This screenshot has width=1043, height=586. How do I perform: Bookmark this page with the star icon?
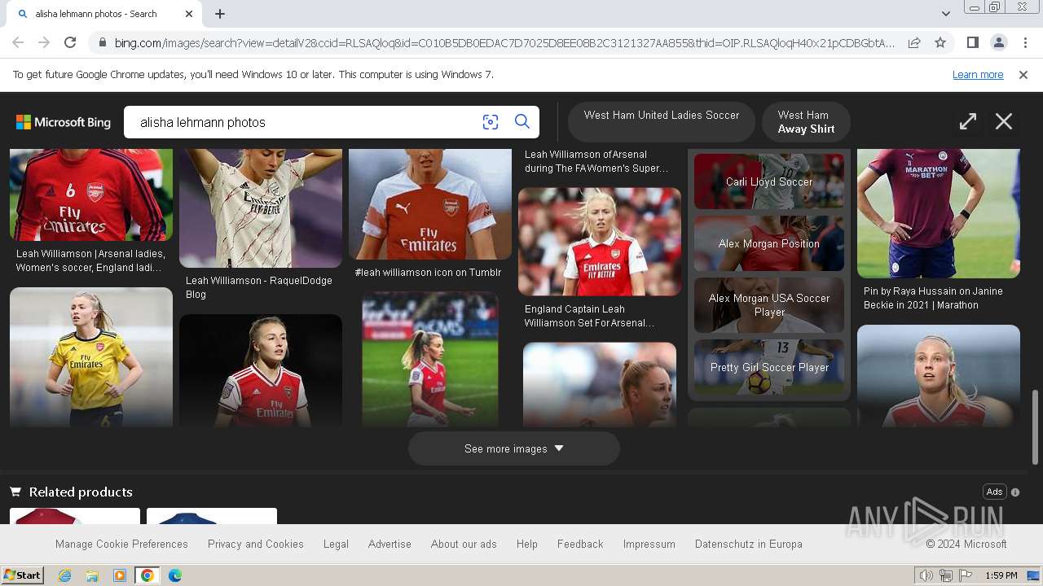click(x=940, y=42)
